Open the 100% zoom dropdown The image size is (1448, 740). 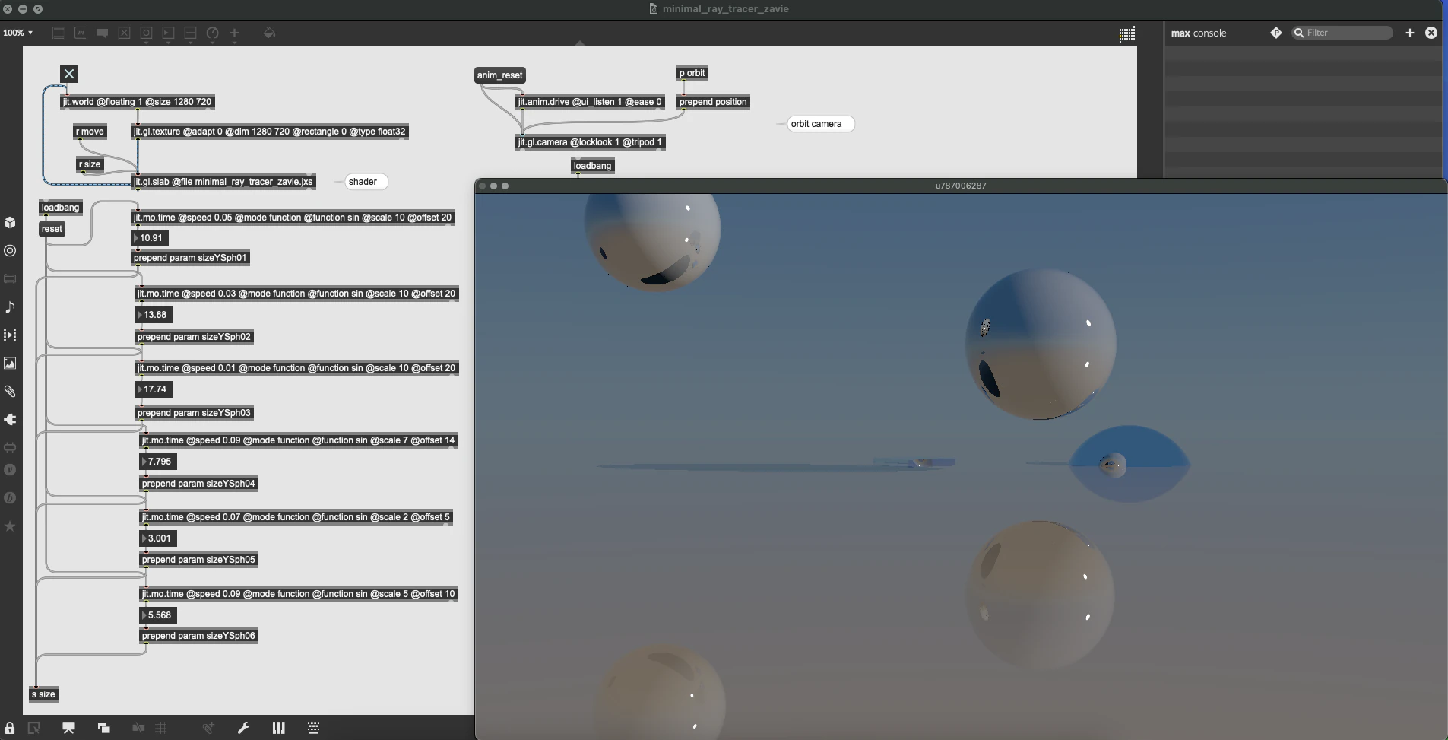(x=17, y=33)
